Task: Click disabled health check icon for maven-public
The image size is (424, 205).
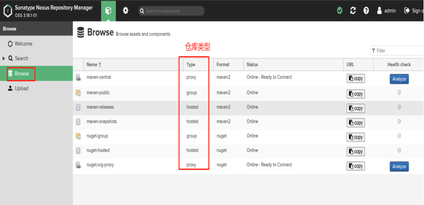Action: point(399,93)
